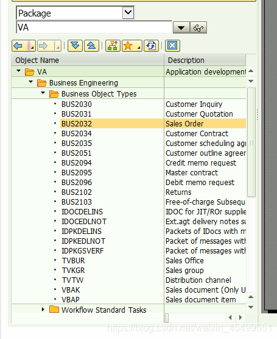The image size is (277, 339).
Task: Click the Refresh object list icon
Action: [x=151, y=46]
